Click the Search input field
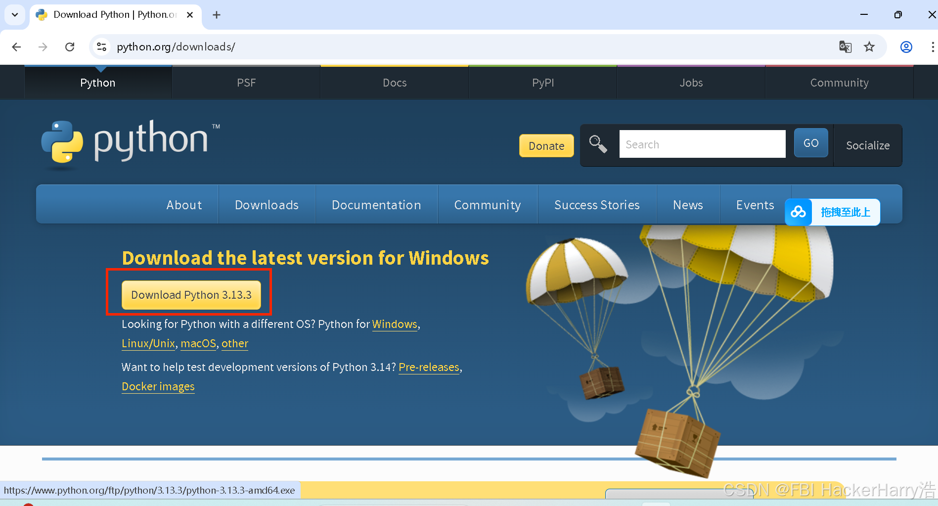Viewport: 938px width, 506px height. tap(702, 144)
